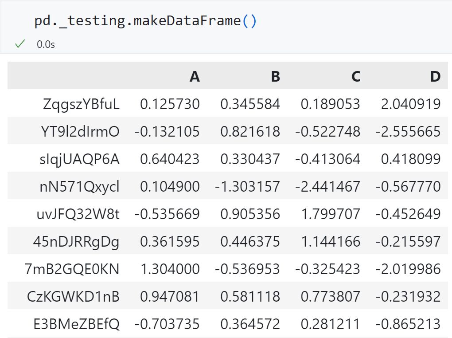This screenshot has width=452, height=338.
Task: Click cell value 0.104900
Action: point(170,186)
